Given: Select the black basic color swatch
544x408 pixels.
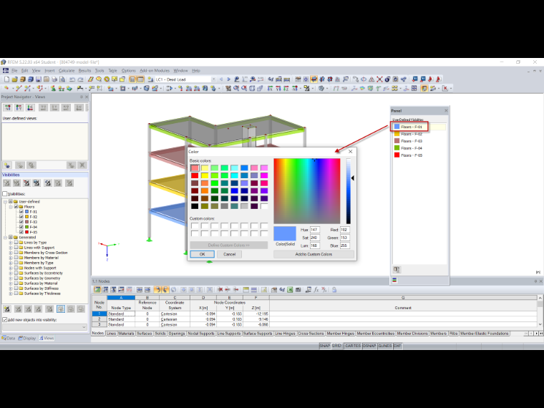Looking at the screenshot, I should [195, 206].
